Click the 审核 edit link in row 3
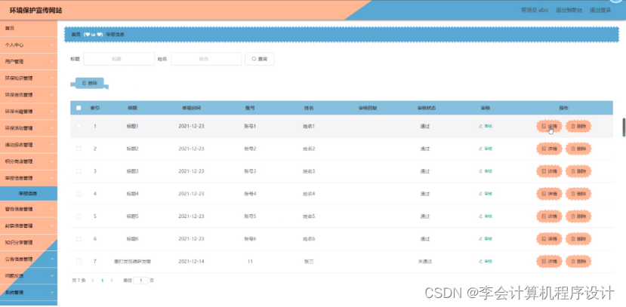The image size is (626, 307). (x=486, y=171)
